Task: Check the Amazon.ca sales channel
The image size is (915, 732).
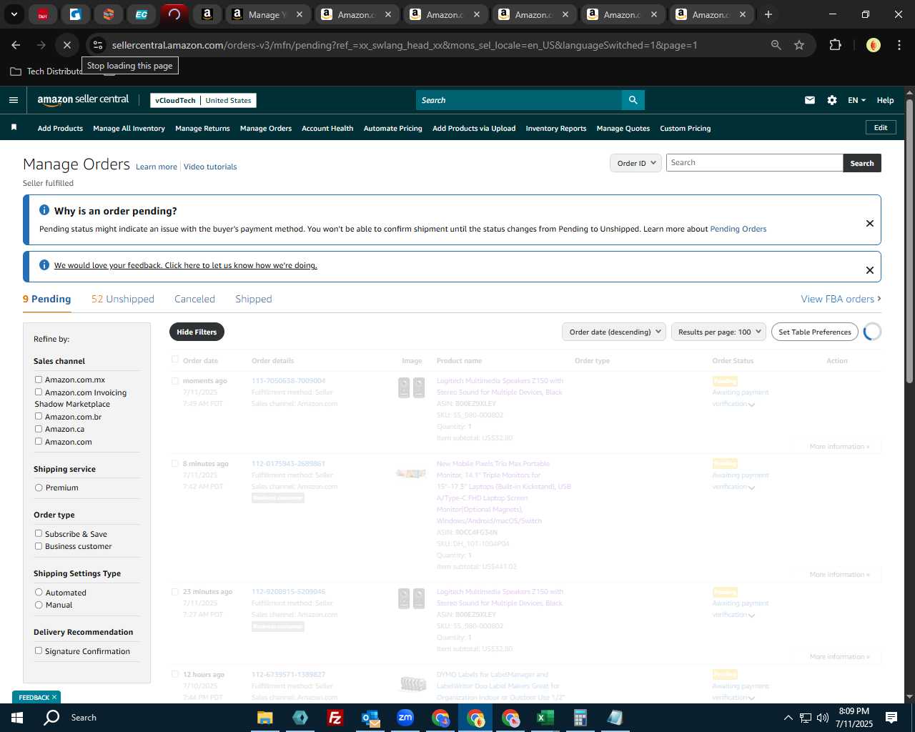Action: click(39, 429)
